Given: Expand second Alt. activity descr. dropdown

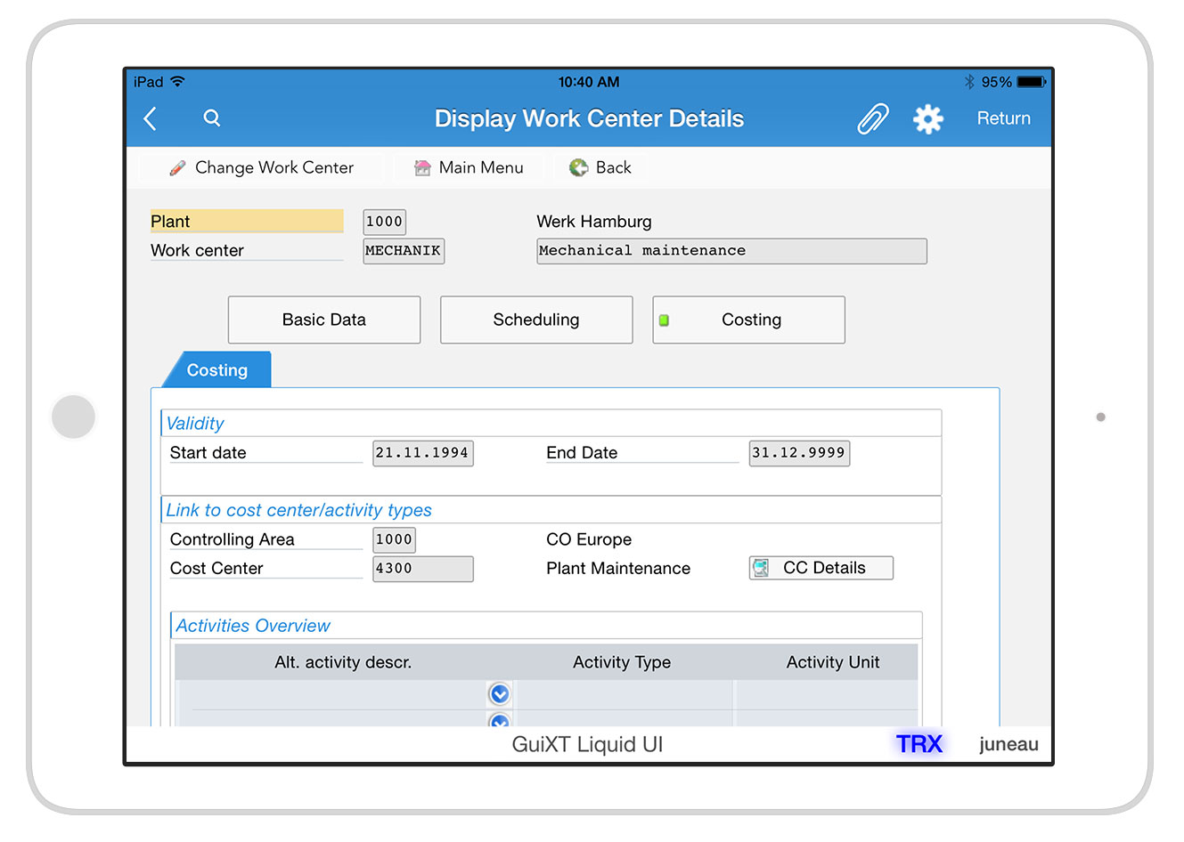Looking at the screenshot, I should (x=500, y=720).
